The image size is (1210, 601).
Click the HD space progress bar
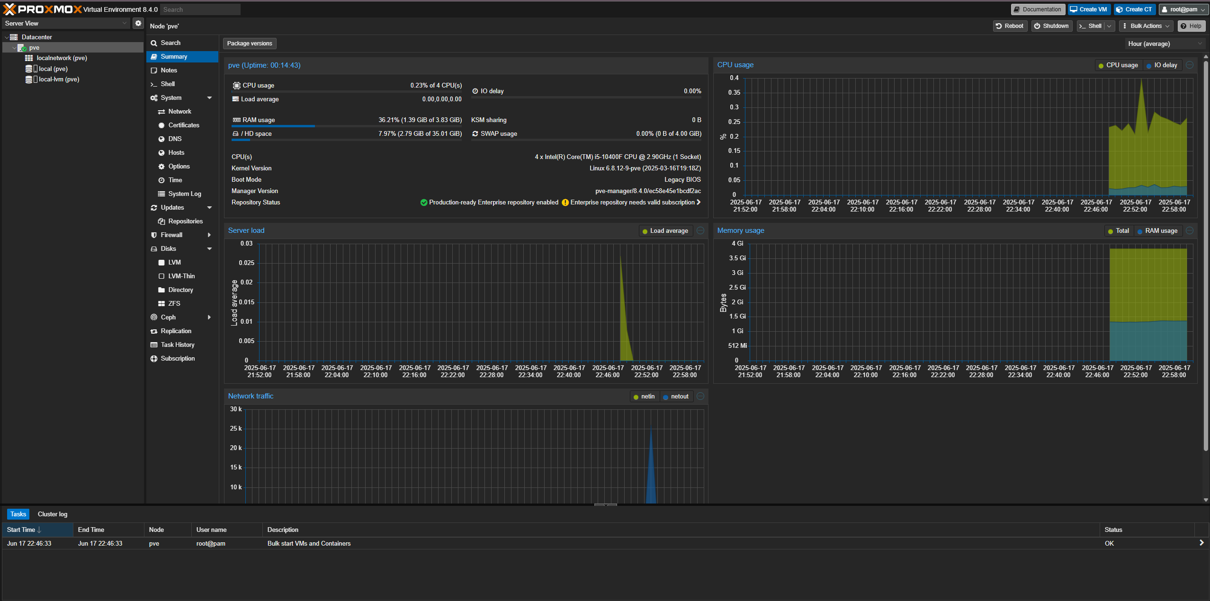point(347,140)
